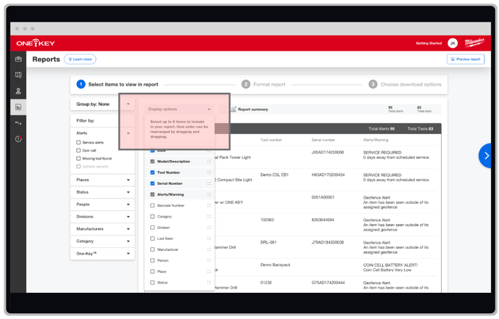Image resolution: width=499 pixels, height=319 pixels.
Task: Open the Getting Started link
Action: pos(429,43)
